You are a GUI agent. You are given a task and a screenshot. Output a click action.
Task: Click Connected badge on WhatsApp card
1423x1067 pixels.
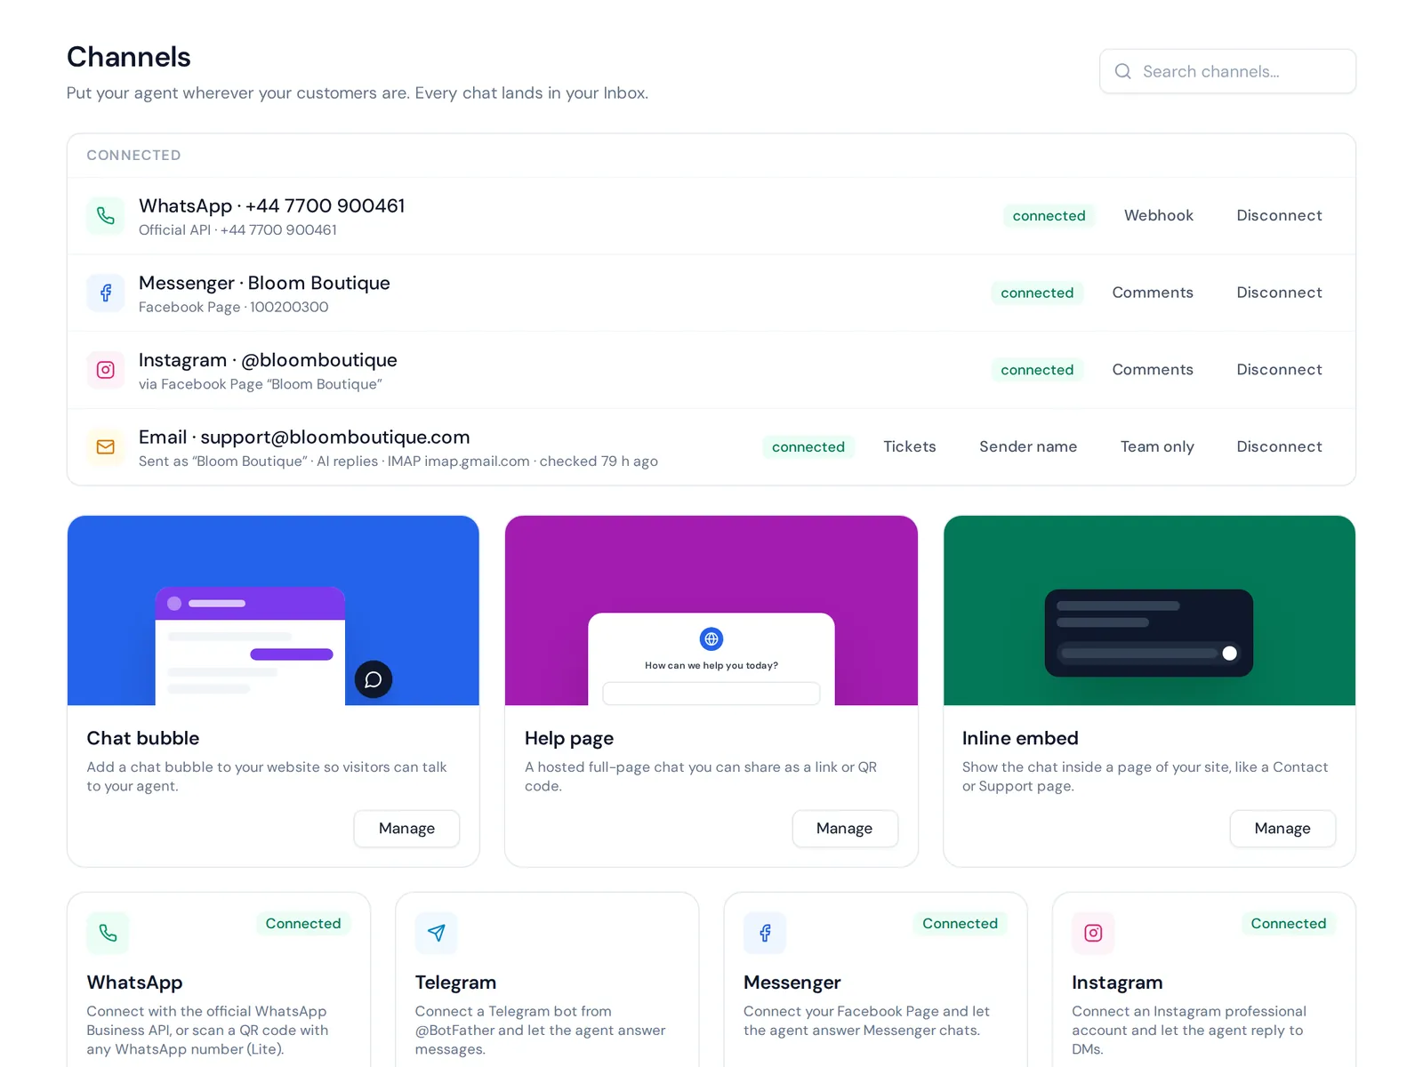click(x=303, y=924)
